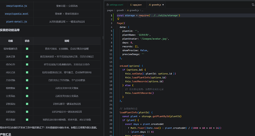Screen dimensions: 255x136
Task: Toggle the 待办任务 status checkmark
Action: coord(27,64)
